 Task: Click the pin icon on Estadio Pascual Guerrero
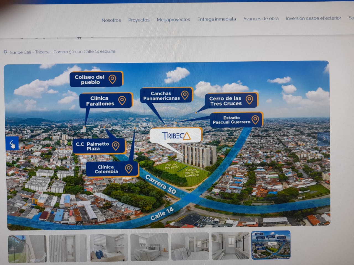pyautogui.click(x=255, y=120)
